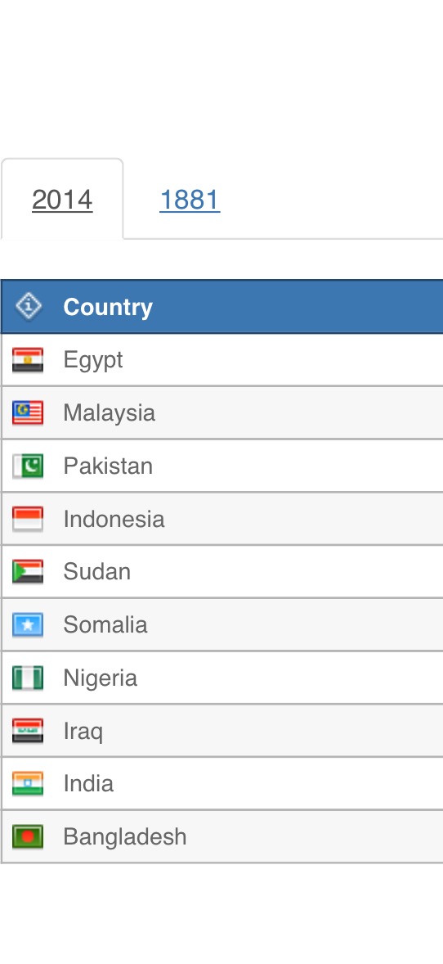Click the India flag icon
The image size is (443, 964).
point(28,784)
